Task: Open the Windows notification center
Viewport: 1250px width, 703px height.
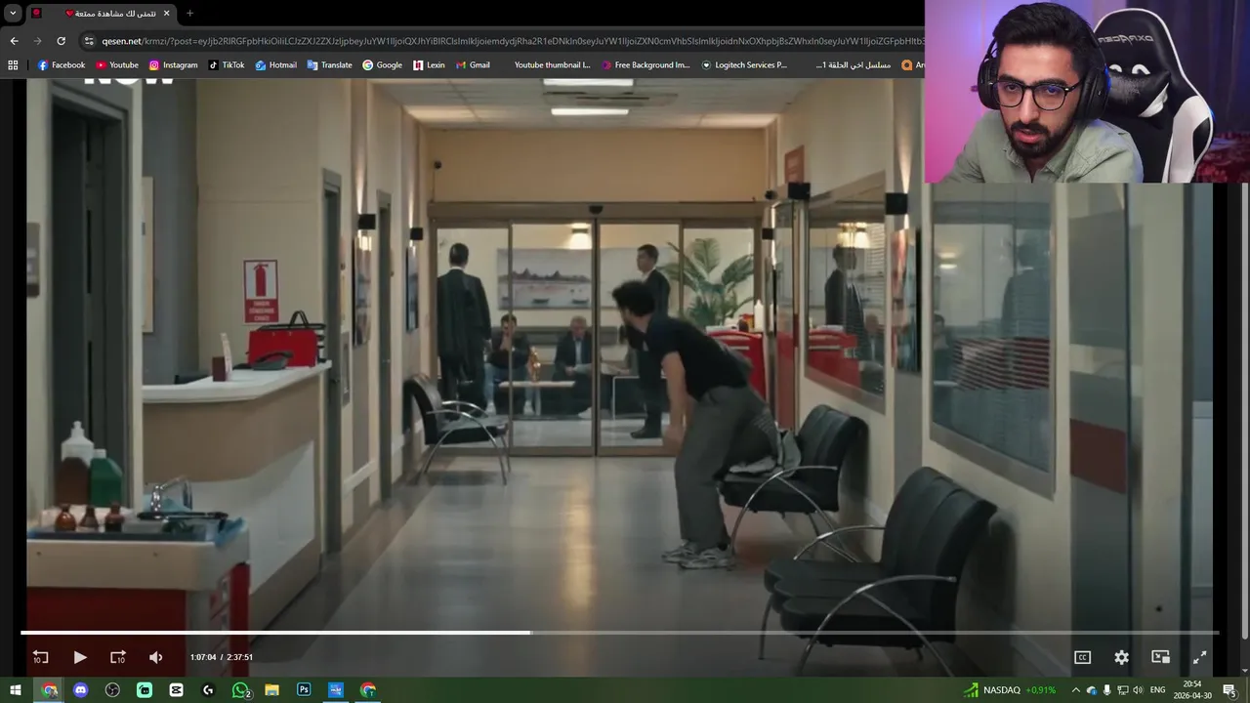Action: [1229, 690]
